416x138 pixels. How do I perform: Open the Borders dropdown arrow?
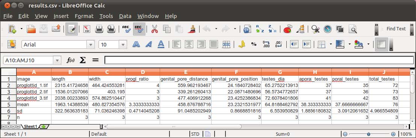(331, 44)
